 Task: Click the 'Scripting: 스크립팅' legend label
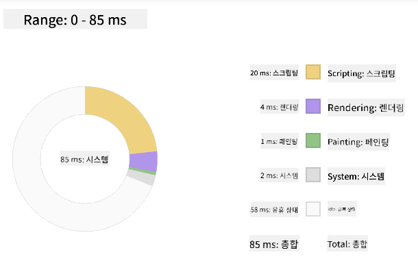pos(362,73)
